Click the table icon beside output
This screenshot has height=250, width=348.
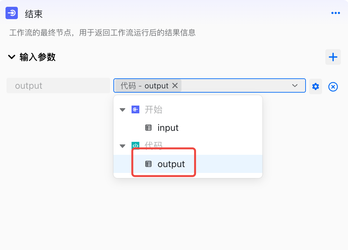[x=148, y=164]
